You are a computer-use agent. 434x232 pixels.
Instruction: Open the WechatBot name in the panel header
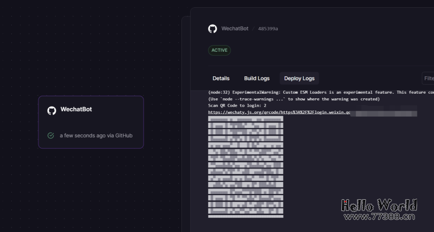[235, 29]
